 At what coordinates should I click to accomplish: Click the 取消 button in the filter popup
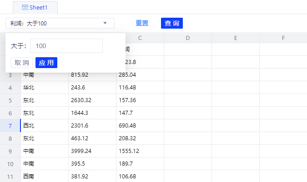point(22,63)
